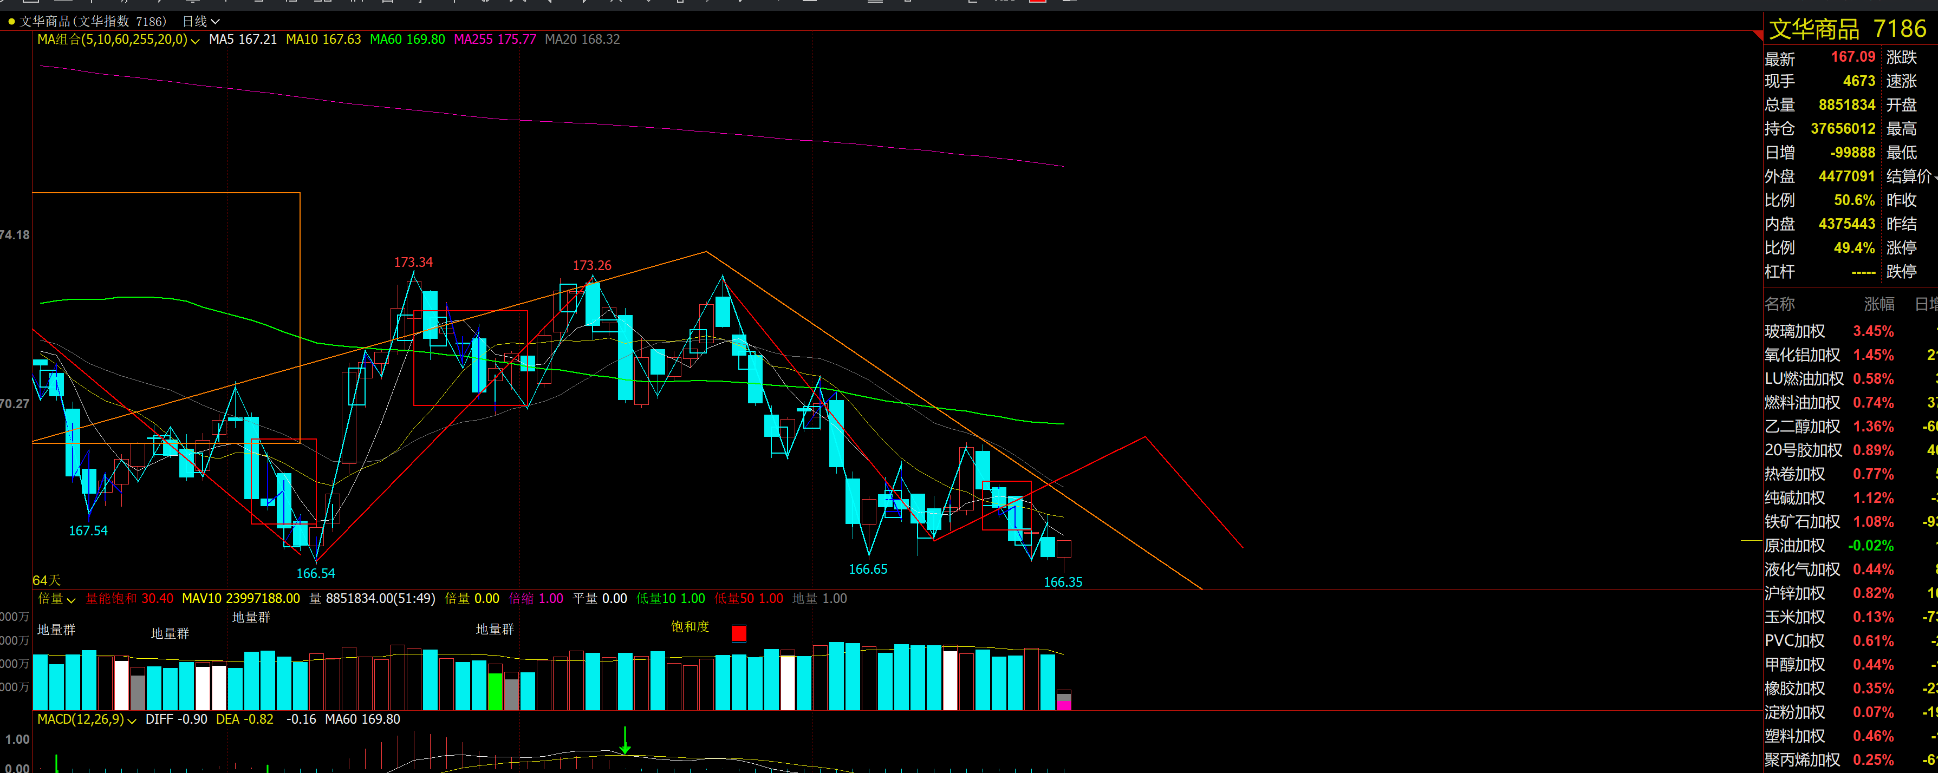Select the LU燃油加权 row
Viewport: 1938px width, 773px height.
pos(1851,379)
